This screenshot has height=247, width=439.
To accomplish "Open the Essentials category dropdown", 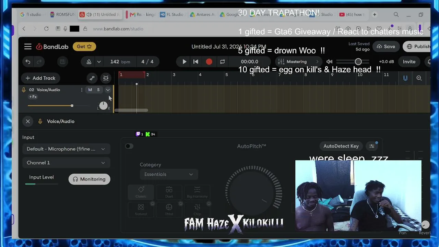I will coord(168,174).
